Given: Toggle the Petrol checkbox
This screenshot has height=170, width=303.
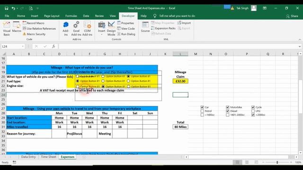Looking at the screenshot, I should [x=202, y=111].
